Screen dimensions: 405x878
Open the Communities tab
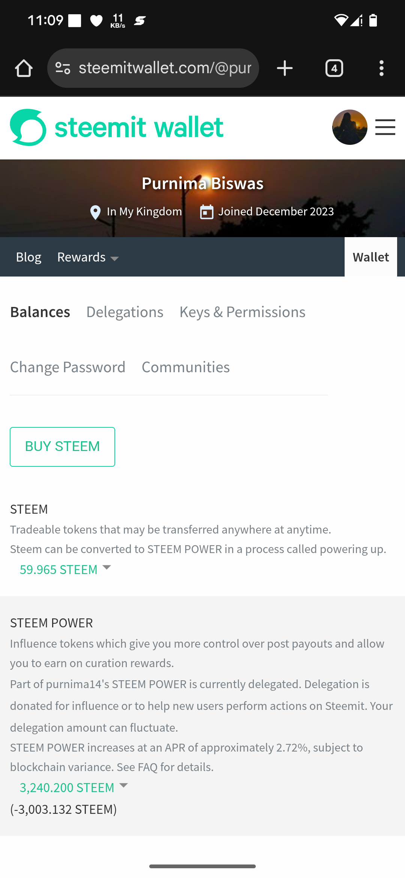point(186,367)
